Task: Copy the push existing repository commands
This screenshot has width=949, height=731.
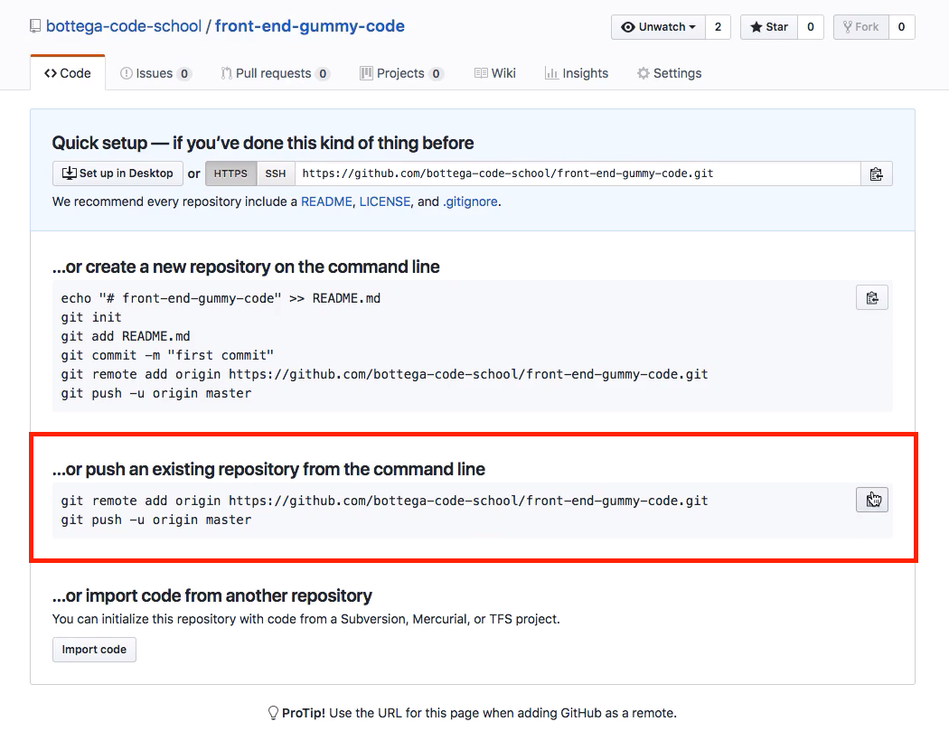Action: click(871, 500)
